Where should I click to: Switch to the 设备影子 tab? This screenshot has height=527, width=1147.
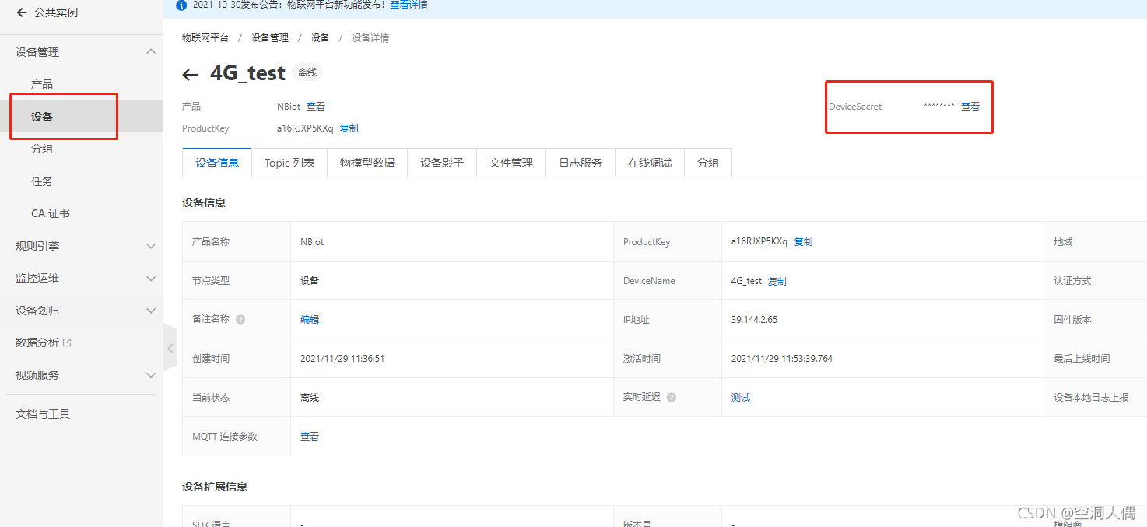click(442, 163)
